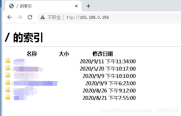This screenshot has height=116, width=181.
Task: Click the date "2020/8/21 下午7:55:00"
Action: (109, 98)
